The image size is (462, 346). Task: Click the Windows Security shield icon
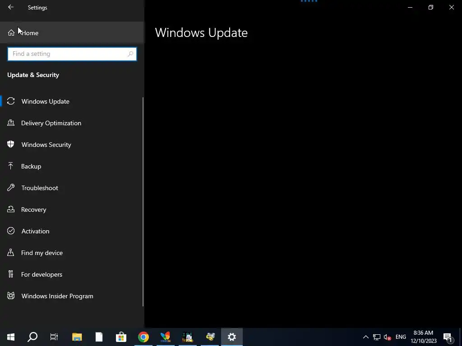click(11, 144)
